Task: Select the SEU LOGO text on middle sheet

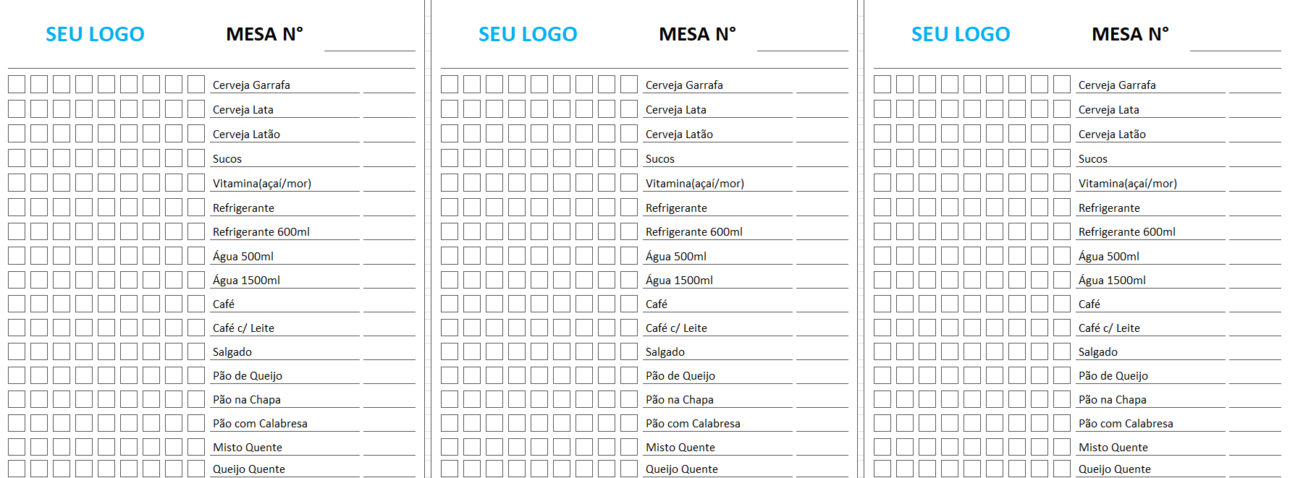Action: click(x=528, y=34)
